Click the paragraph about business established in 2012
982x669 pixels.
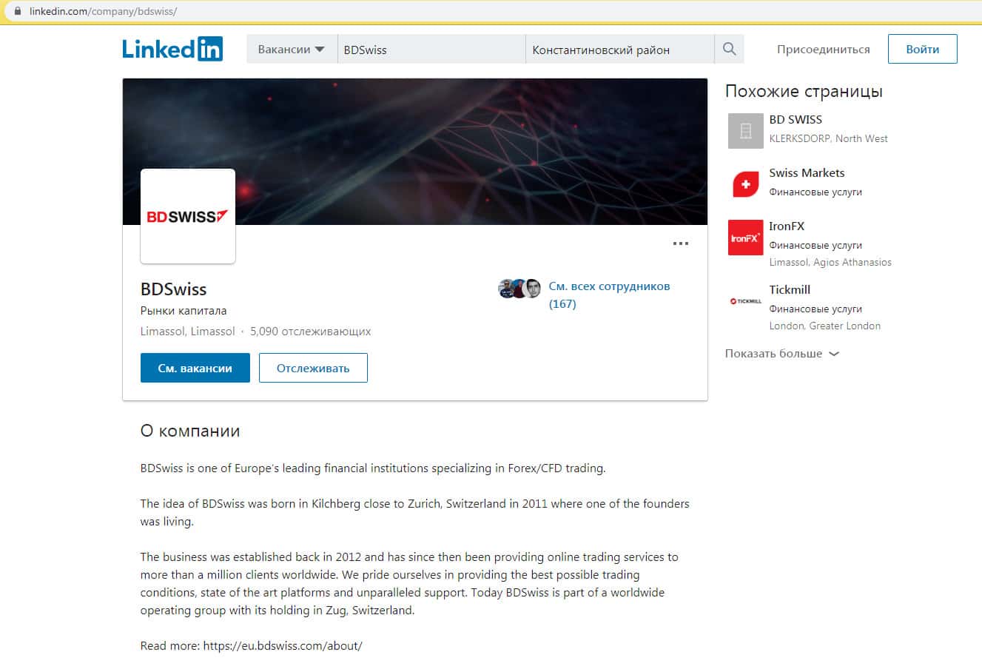(x=410, y=583)
